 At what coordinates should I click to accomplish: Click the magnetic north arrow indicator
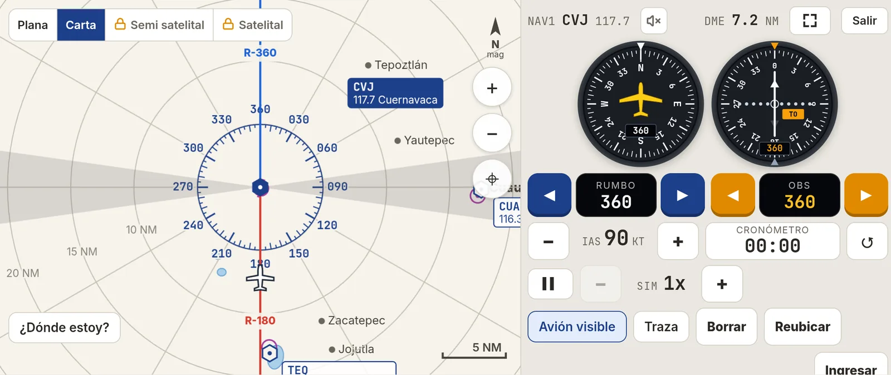pyautogui.click(x=495, y=37)
